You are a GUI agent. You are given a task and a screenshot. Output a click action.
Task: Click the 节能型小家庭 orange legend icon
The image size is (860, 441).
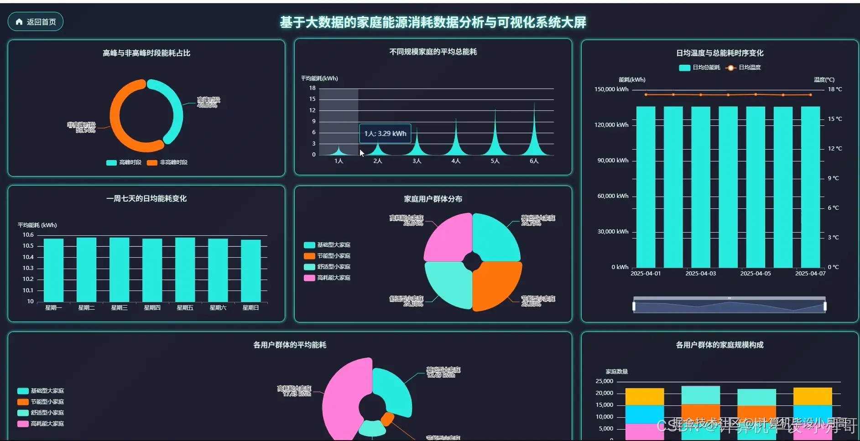tap(308, 255)
